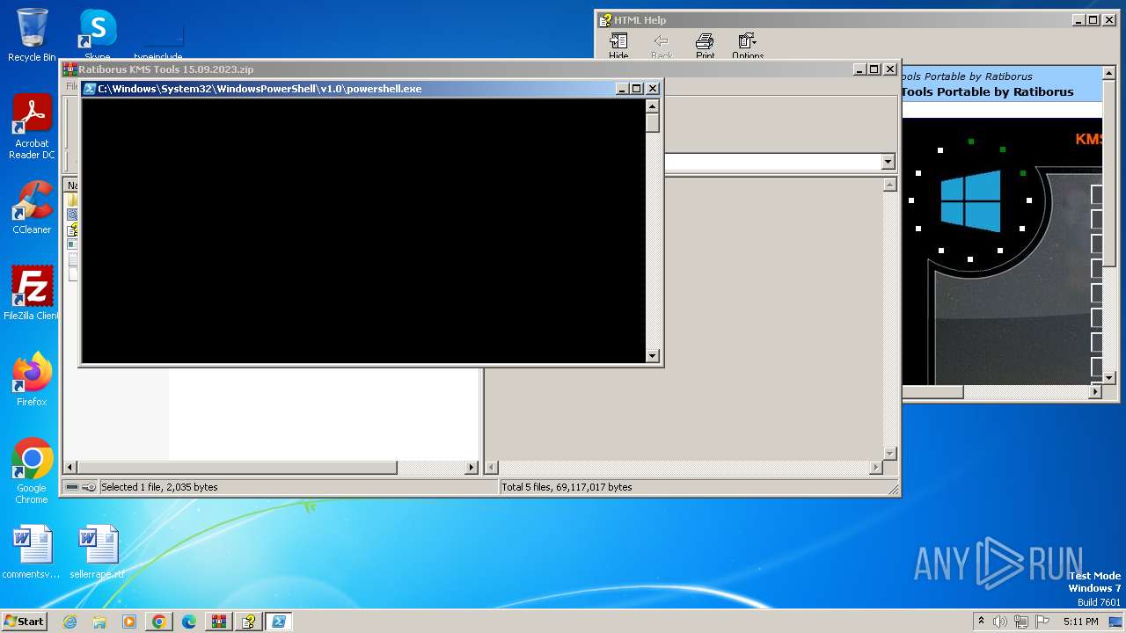This screenshot has height=633, width=1126.
Task: Open the FileZilla Client desktop icon
Action: click(x=32, y=293)
